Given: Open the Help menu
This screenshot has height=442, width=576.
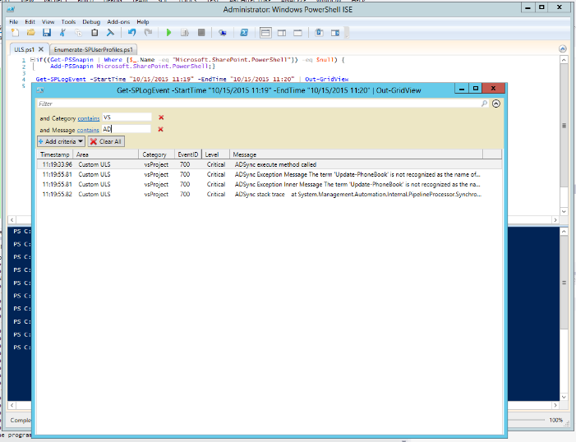Looking at the screenshot, I should point(143,21).
